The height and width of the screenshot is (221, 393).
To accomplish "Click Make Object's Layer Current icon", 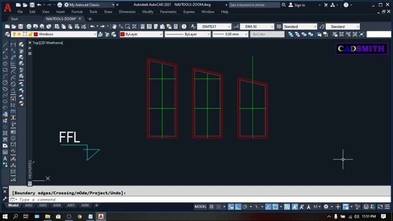I will pos(101,34).
